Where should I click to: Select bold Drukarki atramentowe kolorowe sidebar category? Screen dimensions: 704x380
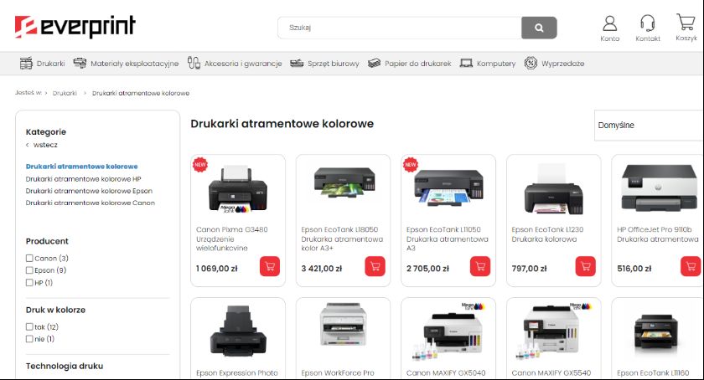(82, 167)
